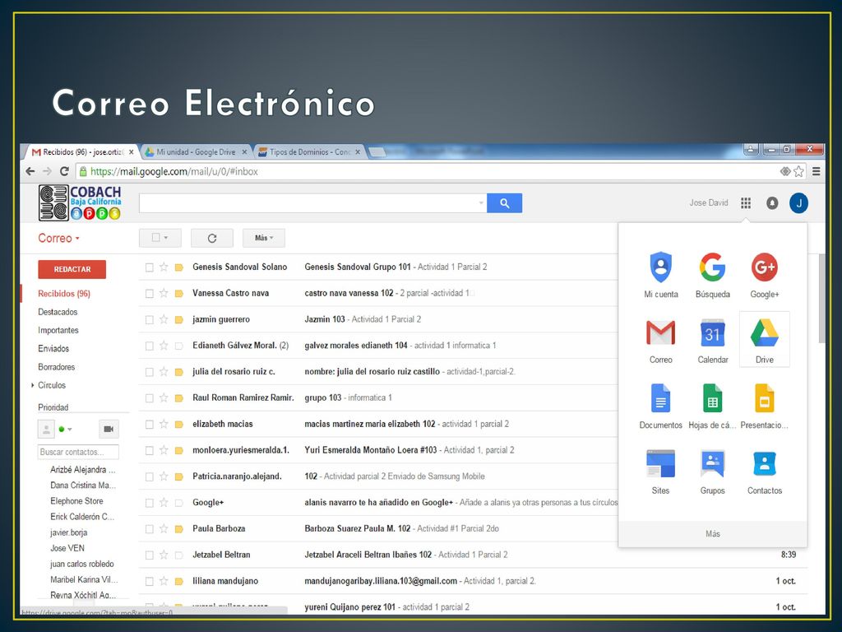This screenshot has width=842, height=632.
Task: Open Búsqueda Google app icon
Action: [713, 275]
